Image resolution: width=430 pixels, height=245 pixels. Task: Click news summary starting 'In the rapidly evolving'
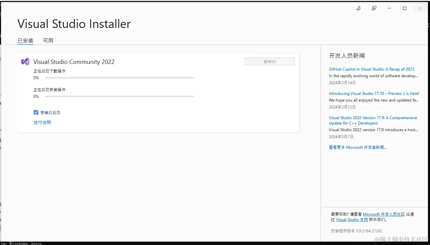pyautogui.click(x=374, y=76)
